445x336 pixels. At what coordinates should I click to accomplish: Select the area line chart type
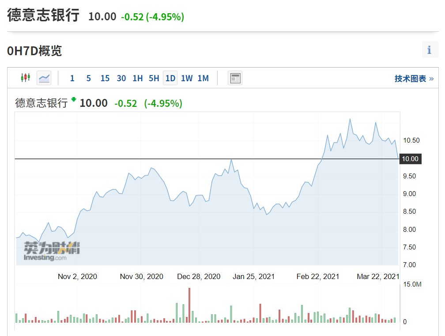[x=44, y=78]
